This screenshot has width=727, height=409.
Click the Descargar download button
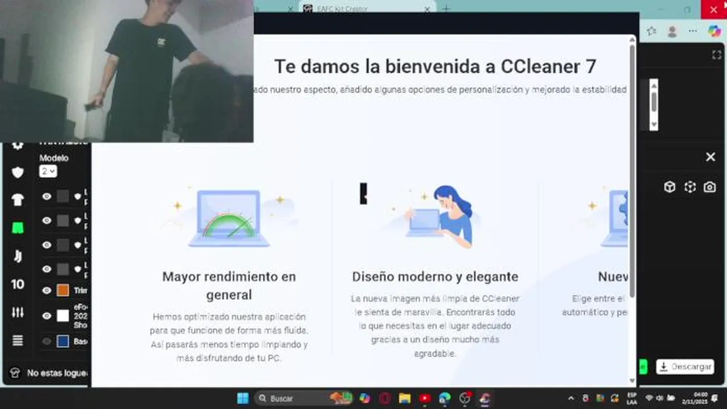[685, 366]
